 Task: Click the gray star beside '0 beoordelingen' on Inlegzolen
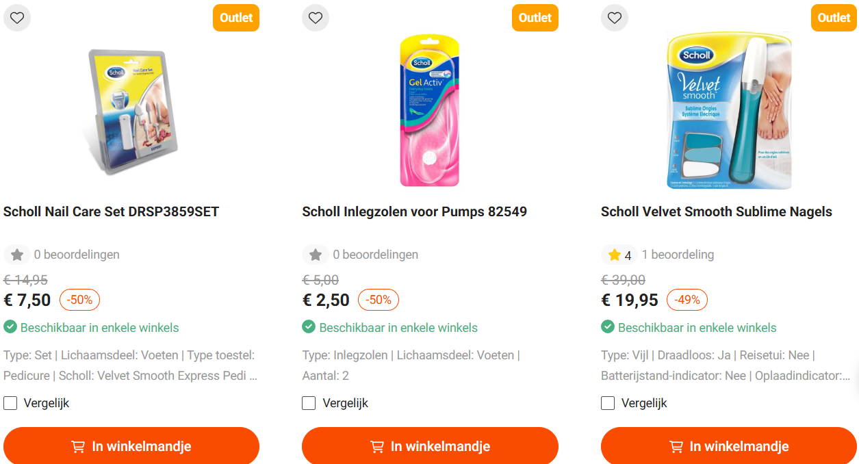(316, 254)
